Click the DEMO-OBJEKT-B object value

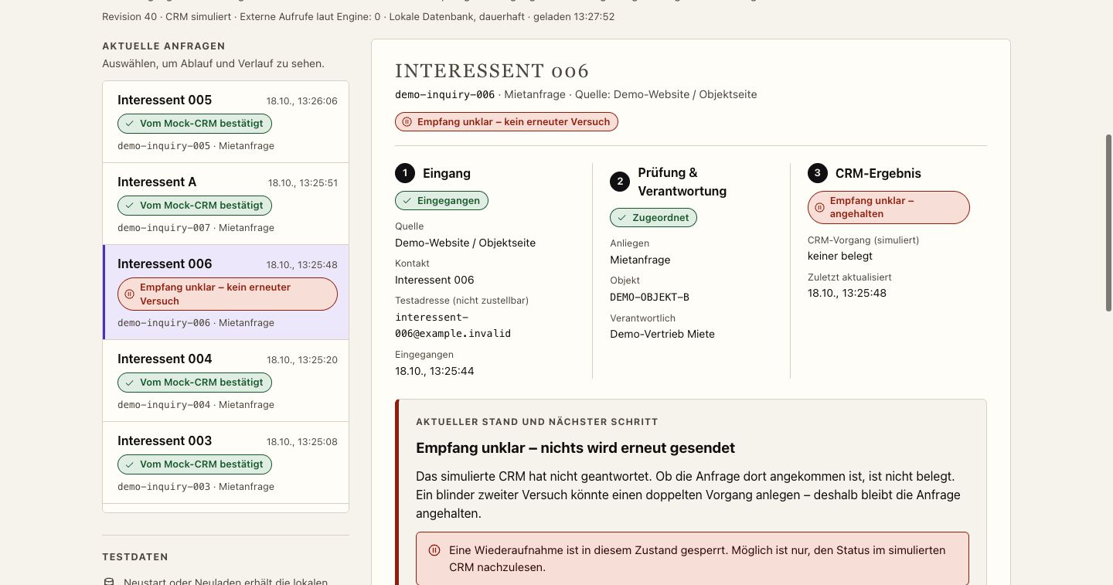(x=649, y=297)
